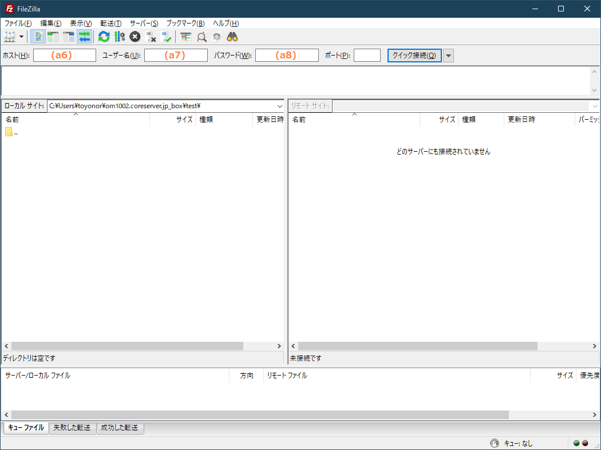This screenshot has width=601, height=450.
Task: Sort remote files by サイズ column
Action: pos(439,120)
